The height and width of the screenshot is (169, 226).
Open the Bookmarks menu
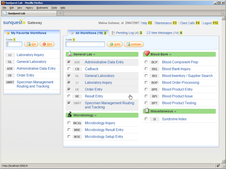42,8
